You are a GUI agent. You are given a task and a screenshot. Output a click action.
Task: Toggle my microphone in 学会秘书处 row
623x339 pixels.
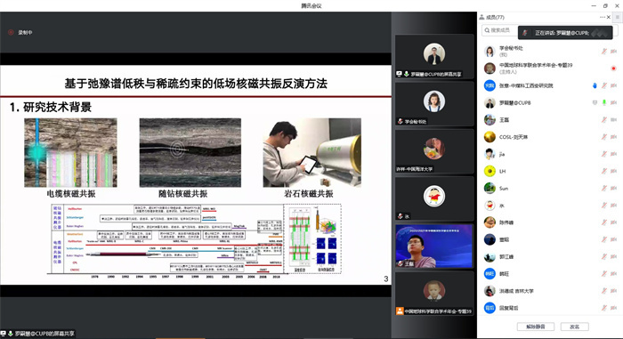604,52
